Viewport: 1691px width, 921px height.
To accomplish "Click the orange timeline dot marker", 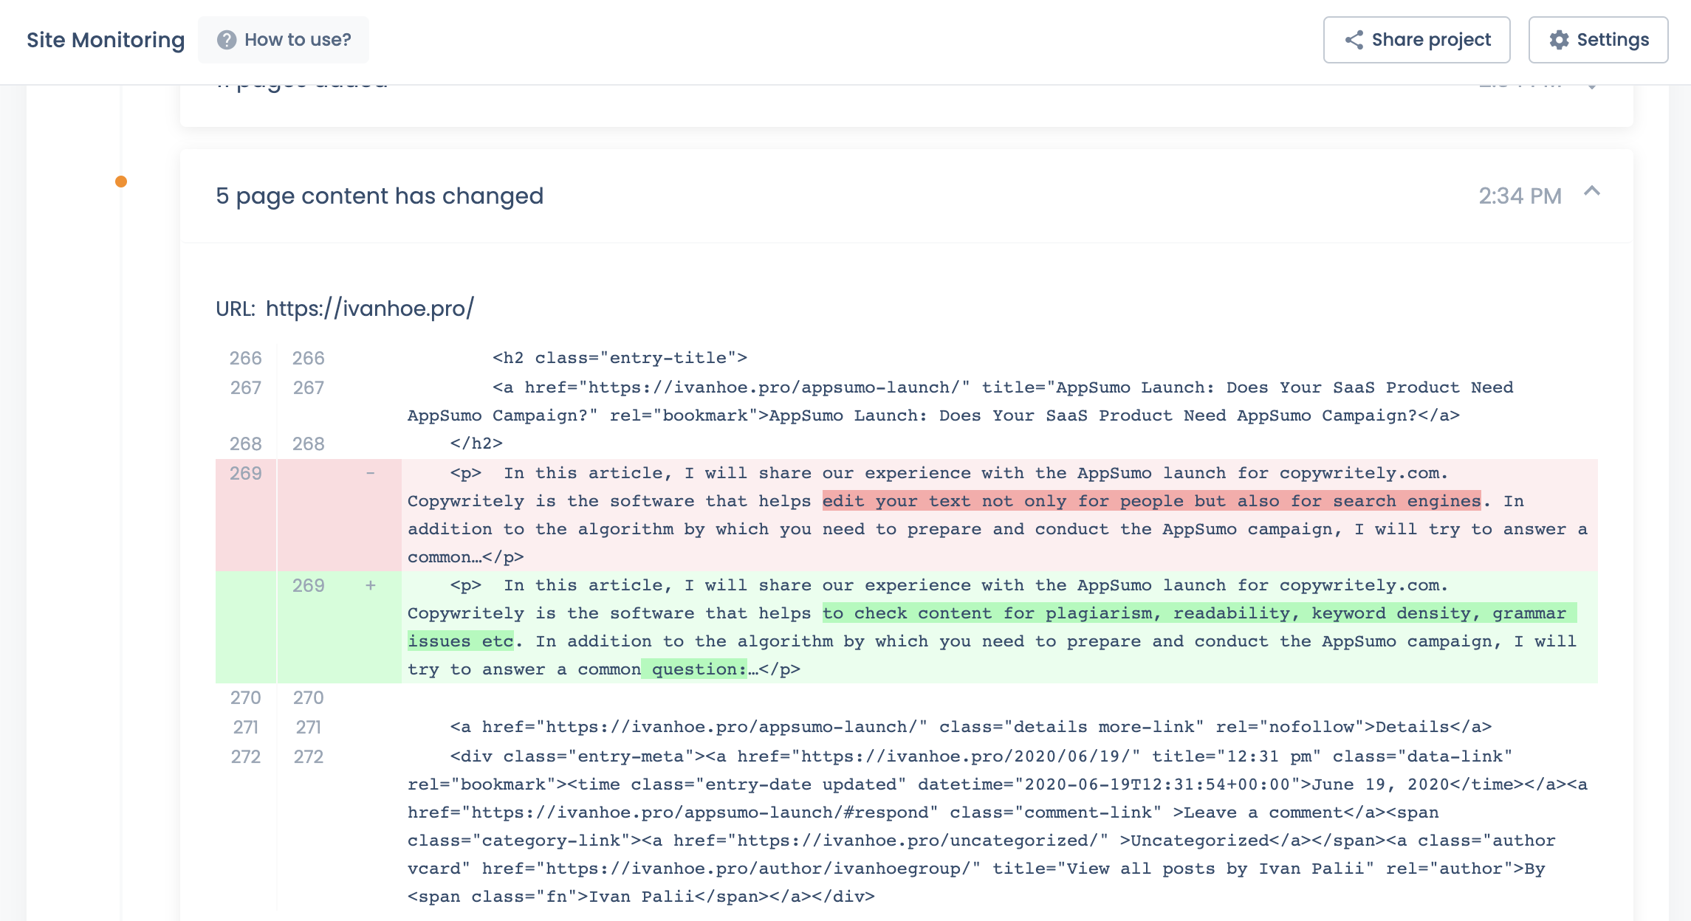I will pos(121,182).
